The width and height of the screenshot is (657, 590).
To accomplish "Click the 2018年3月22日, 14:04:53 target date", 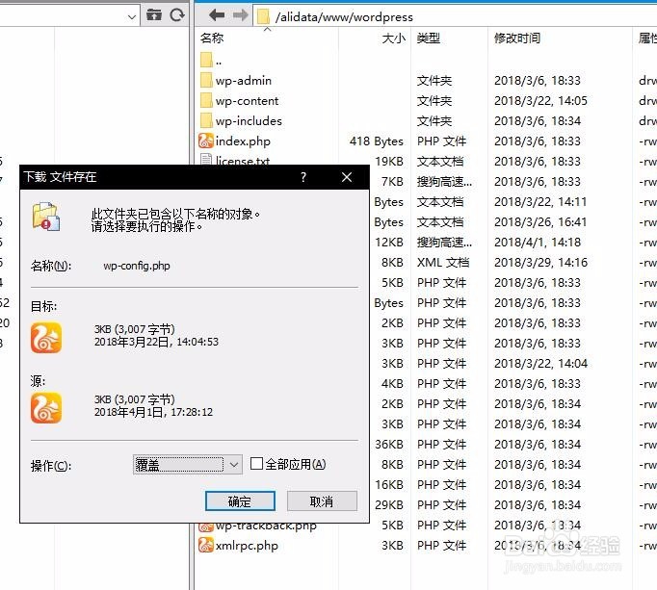I will coord(156,342).
